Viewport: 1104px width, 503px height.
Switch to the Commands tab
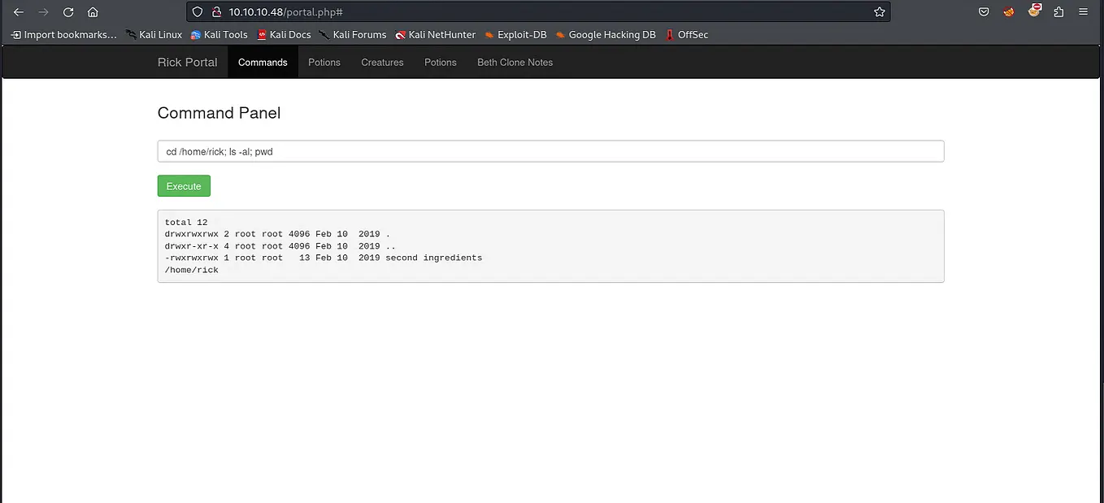[262, 62]
